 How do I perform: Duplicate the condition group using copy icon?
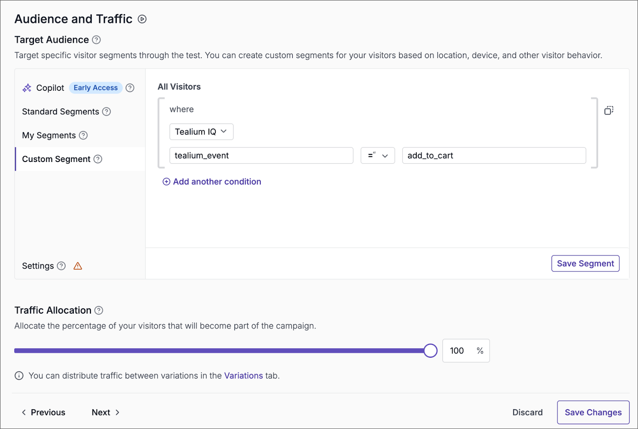point(608,110)
